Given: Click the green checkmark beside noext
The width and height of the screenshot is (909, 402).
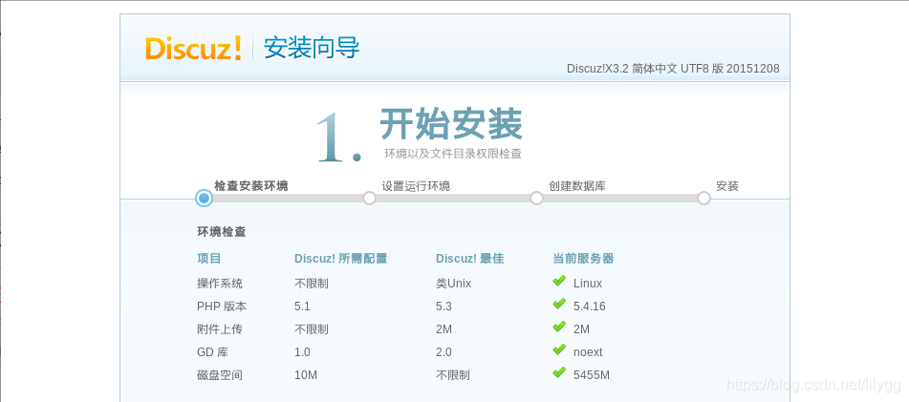Looking at the screenshot, I should point(559,349).
